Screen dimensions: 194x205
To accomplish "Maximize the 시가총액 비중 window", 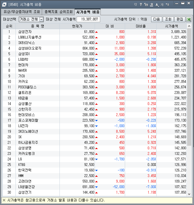I will point(183,3).
